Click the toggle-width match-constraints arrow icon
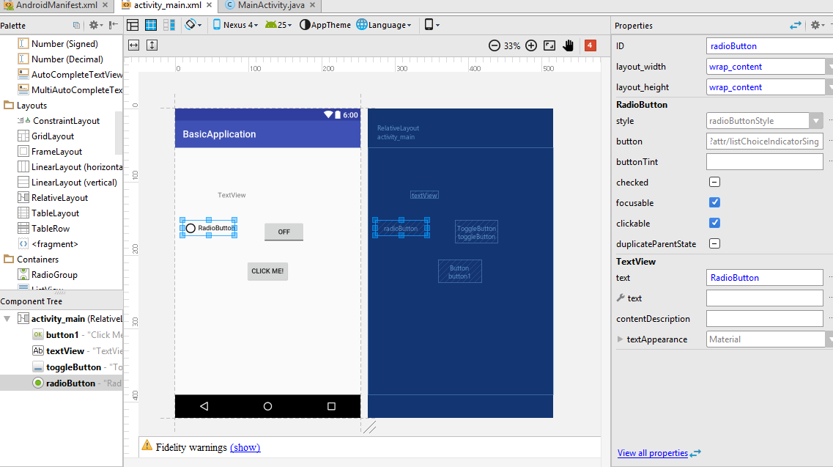Viewport: 833px width, 467px height. pos(132,45)
